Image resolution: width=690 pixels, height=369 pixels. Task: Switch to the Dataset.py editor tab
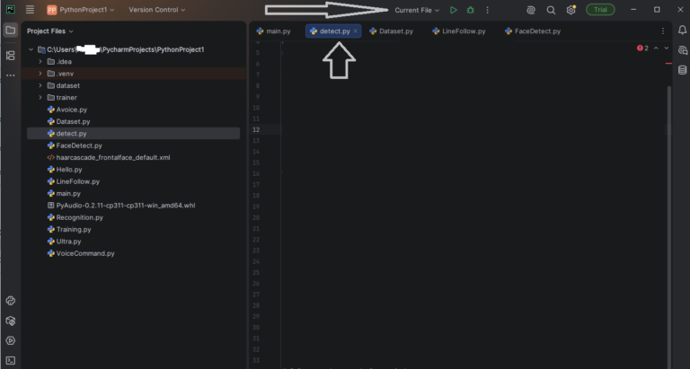pos(391,31)
